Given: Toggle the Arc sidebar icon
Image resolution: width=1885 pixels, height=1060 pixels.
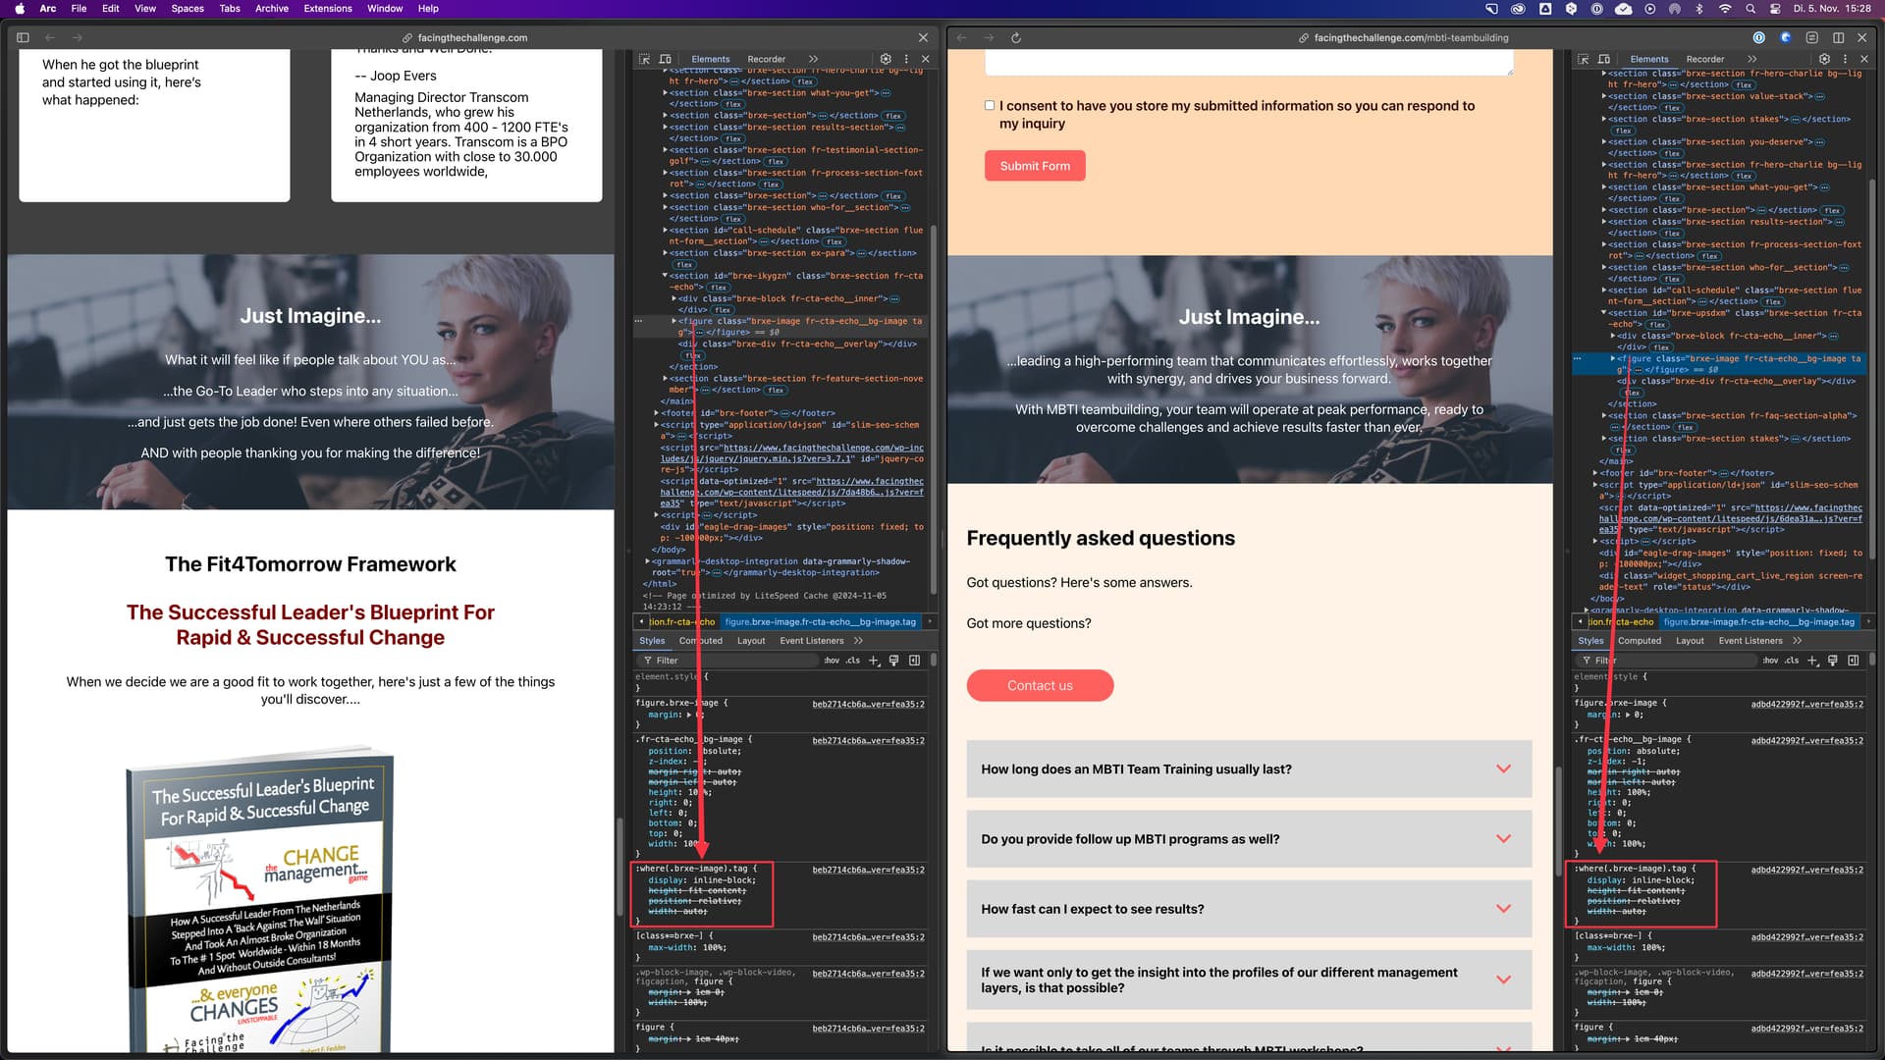Looking at the screenshot, I should (23, 37).
